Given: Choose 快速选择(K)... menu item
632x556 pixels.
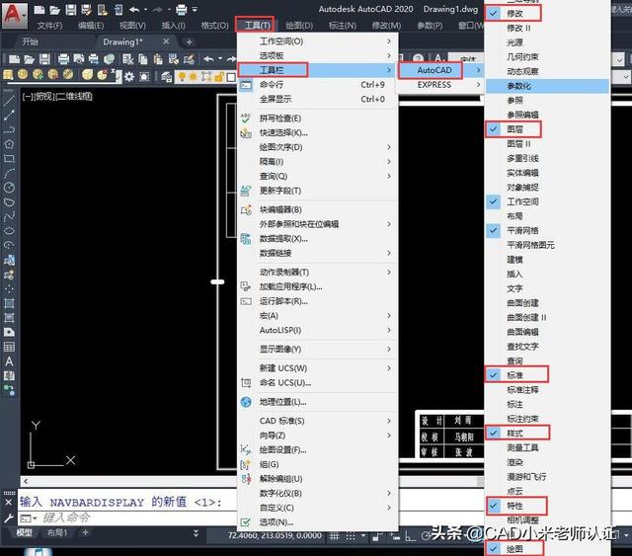Looking at the screenshot, I should point(318,132).
